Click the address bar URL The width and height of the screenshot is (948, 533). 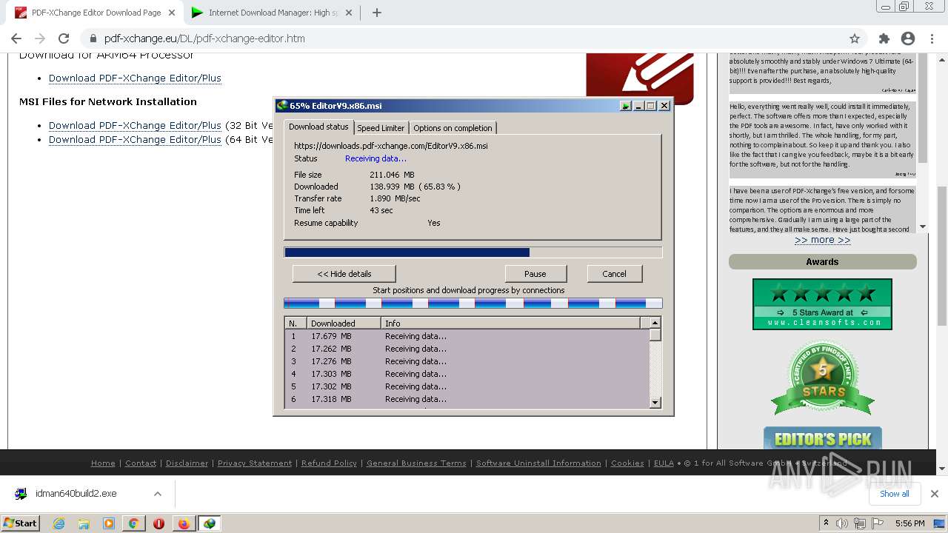[204, 38]
